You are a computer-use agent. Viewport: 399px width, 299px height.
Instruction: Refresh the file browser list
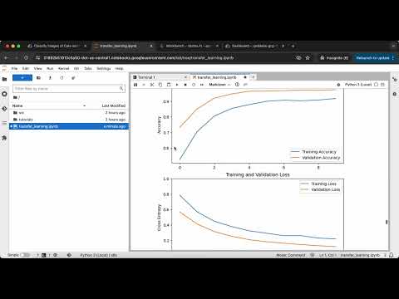pyautogui.click(x=62, y=78)
